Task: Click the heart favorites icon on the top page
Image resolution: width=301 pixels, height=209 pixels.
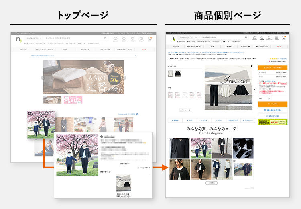Action: pos(133,39)
